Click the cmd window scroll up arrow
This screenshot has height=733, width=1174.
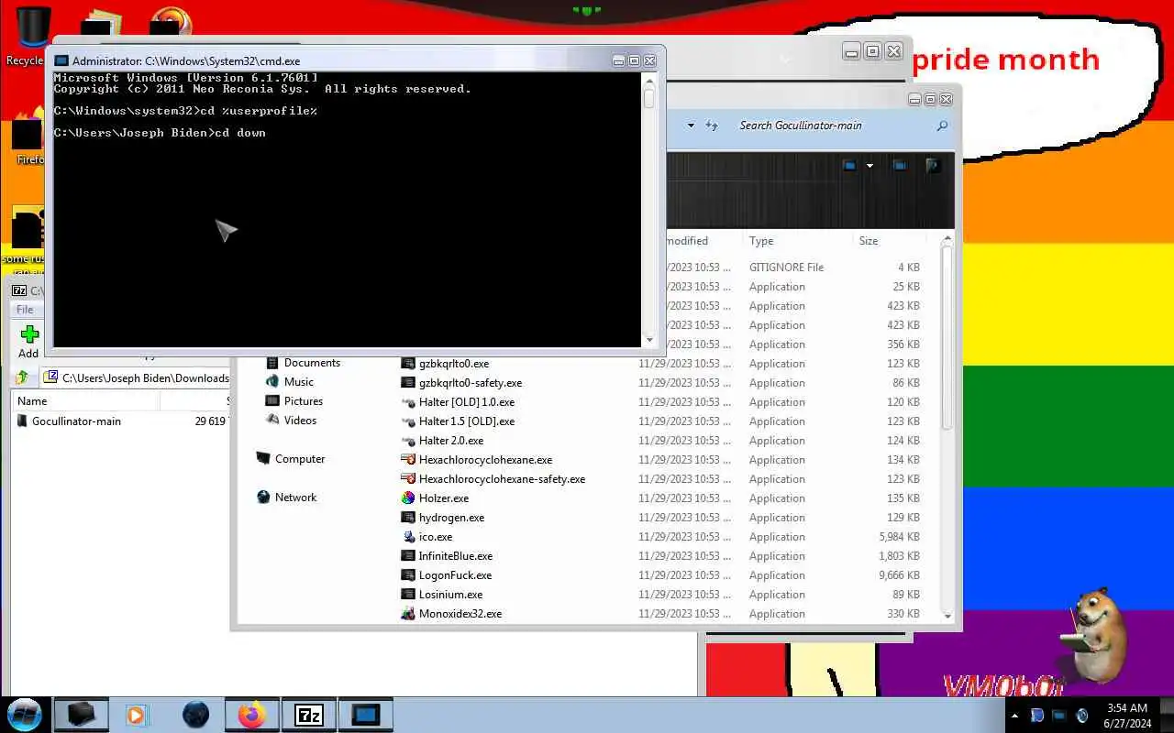[x=649, y=80]
